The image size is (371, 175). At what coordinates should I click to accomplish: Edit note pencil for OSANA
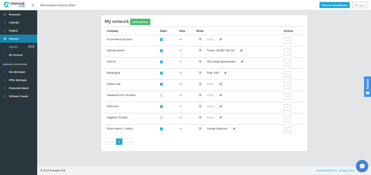242,62
